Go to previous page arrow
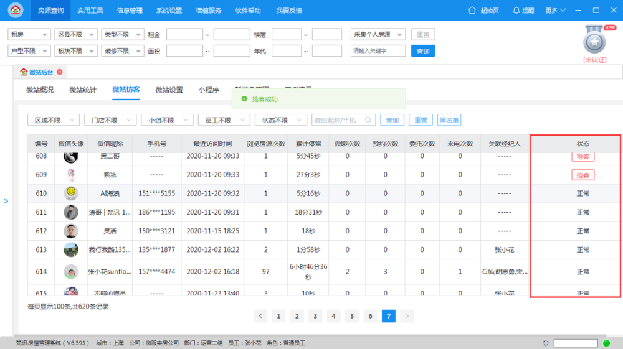 260,316
